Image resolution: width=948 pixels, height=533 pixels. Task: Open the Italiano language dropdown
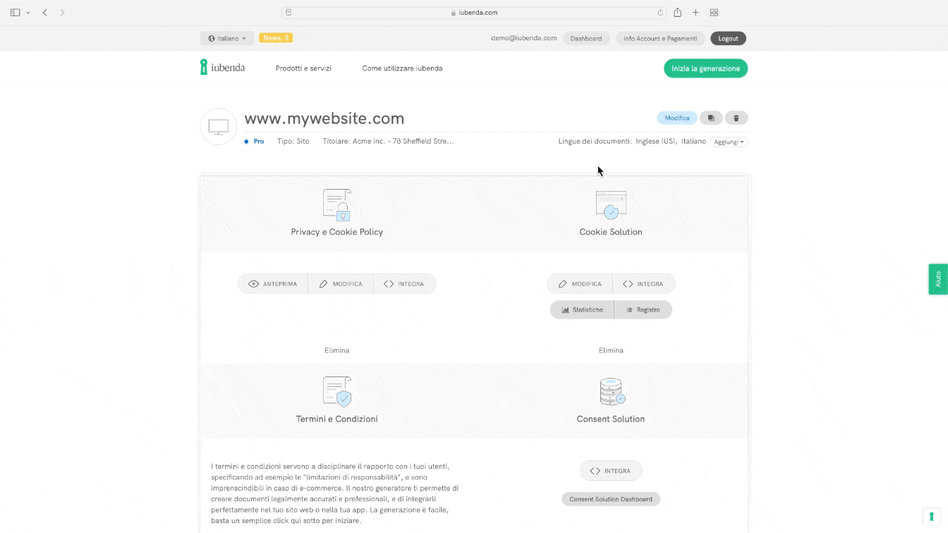pyautogui.click(x=227, y=38)
